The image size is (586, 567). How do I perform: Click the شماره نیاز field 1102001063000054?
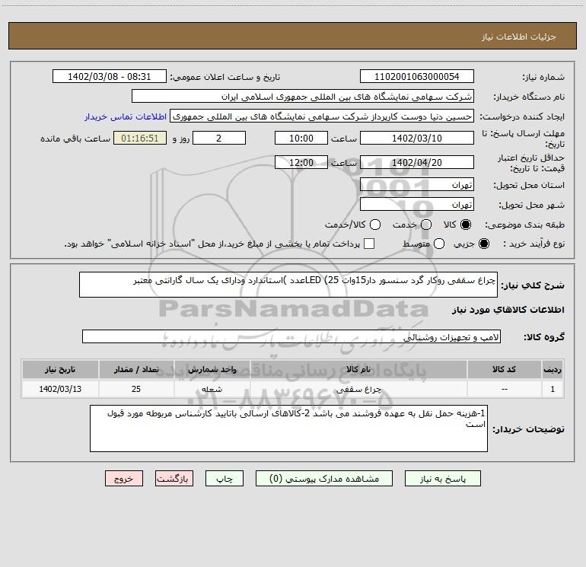pyautogui.click(x=417, y=76)
